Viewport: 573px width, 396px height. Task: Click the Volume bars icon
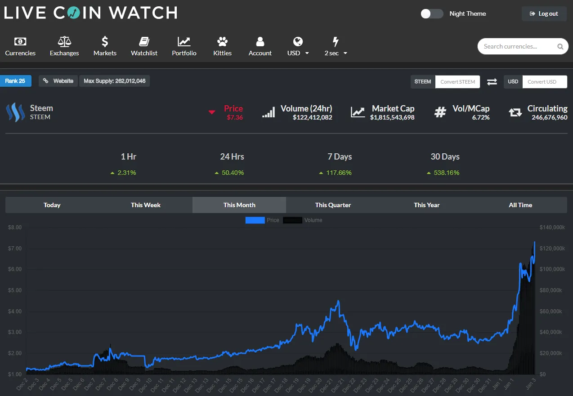269,112
